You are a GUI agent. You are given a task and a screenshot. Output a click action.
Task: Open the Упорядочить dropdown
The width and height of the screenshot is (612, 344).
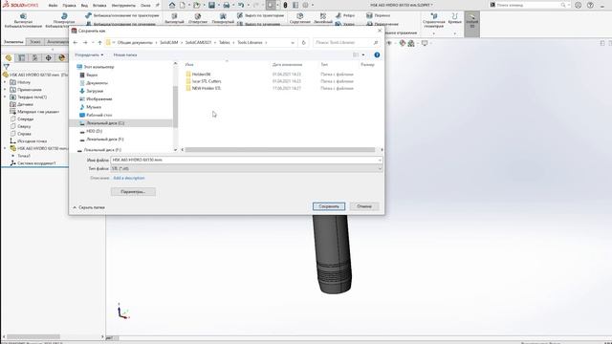(x=89, y=55)
